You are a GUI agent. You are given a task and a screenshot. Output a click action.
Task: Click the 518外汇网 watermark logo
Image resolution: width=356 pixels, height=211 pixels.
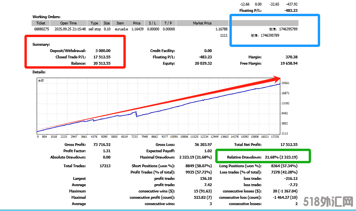[328, 202]
